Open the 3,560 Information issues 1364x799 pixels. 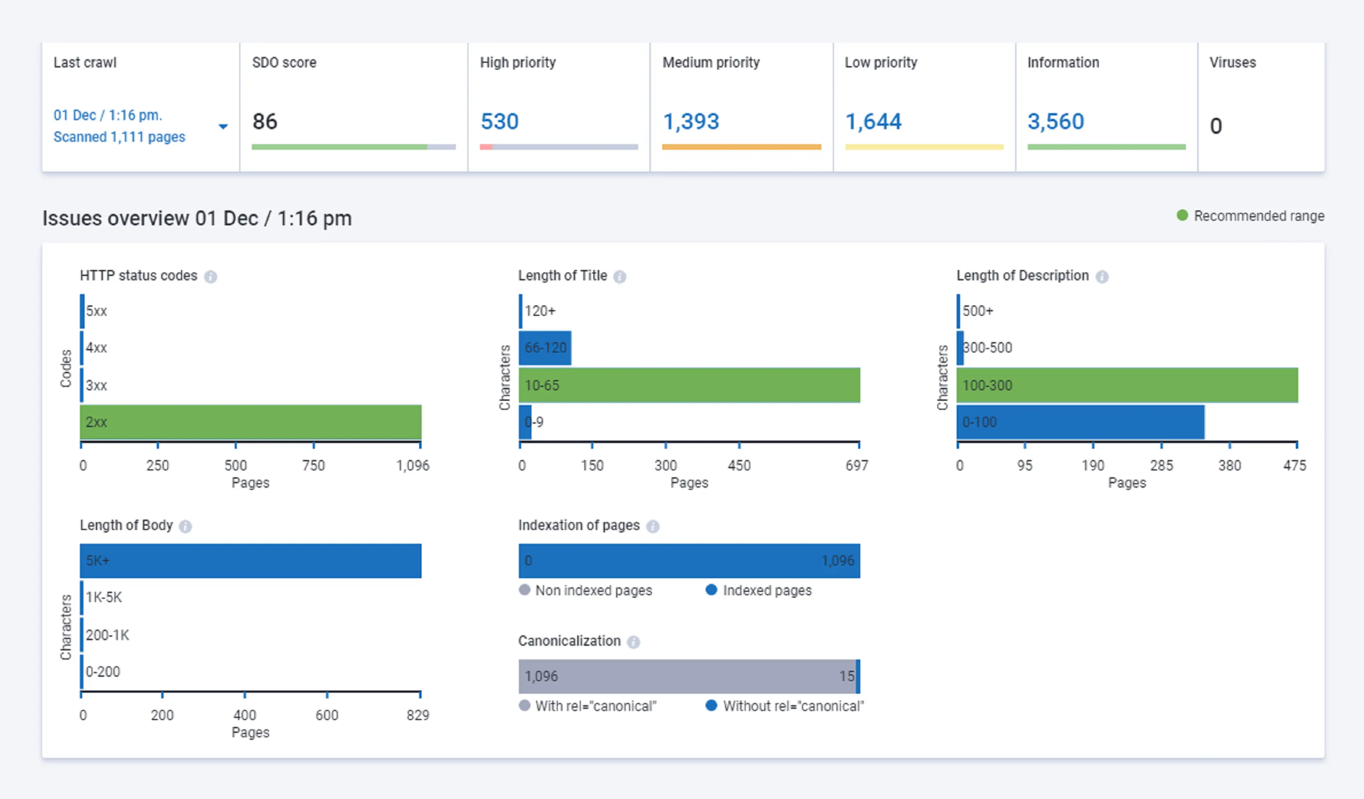point(1056,121)
